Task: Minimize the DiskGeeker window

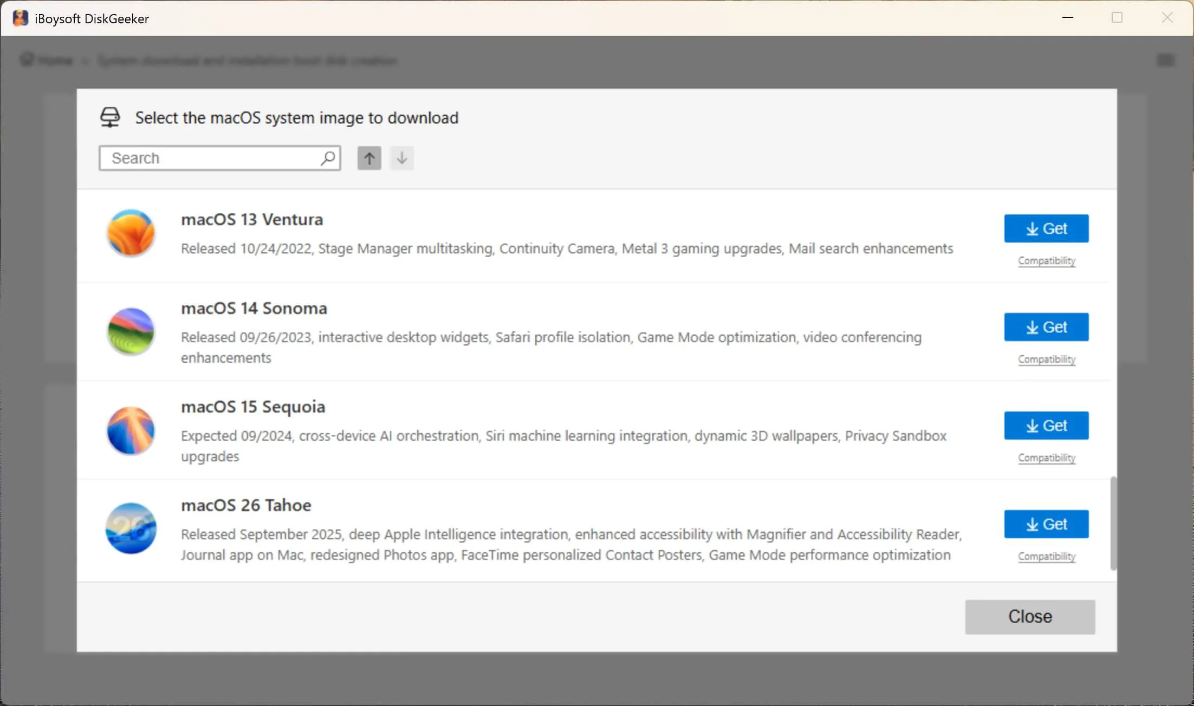Action: coord(1067,18)
